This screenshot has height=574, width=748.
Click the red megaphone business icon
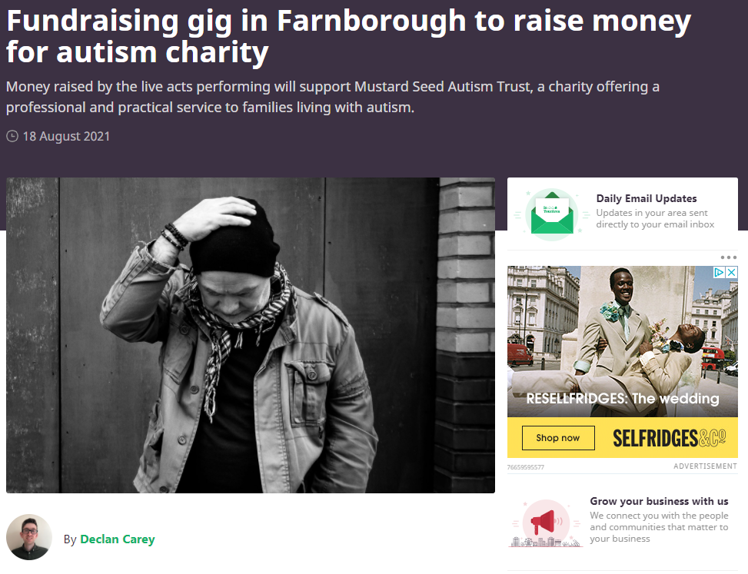tap(546, 523)
